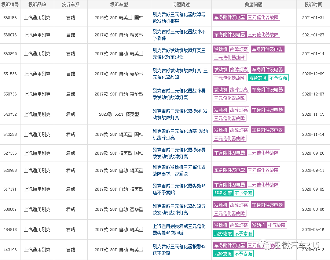330x260 pixels.
Task: Click the 发动机 tag for complaint 506067
Action: pyautogui.click(x=221, y=205)
